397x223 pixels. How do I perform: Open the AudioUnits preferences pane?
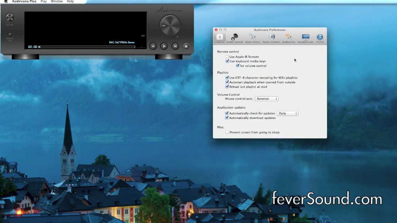(x=288, y=39)
